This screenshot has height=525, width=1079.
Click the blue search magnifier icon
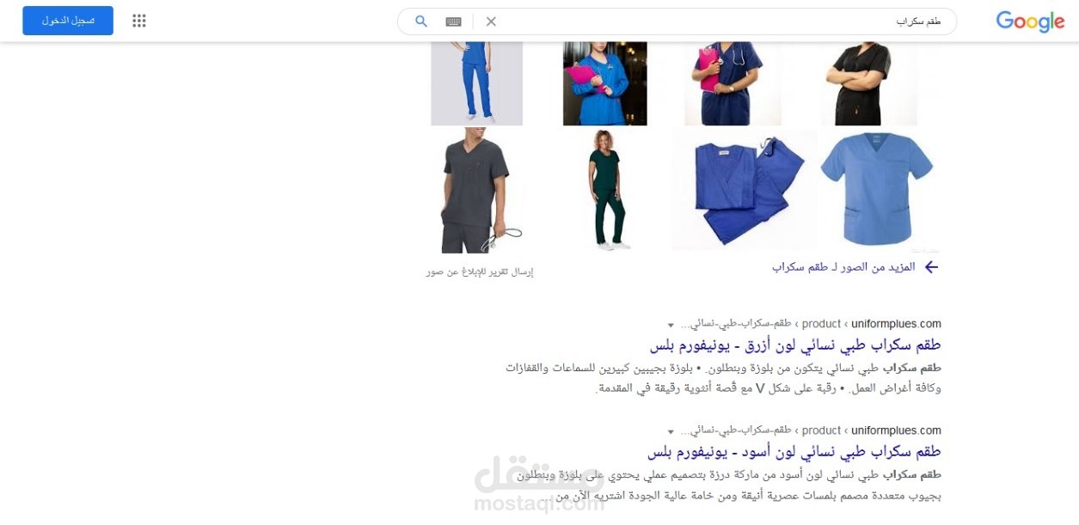pyautogui.click(x=421, y=21)
